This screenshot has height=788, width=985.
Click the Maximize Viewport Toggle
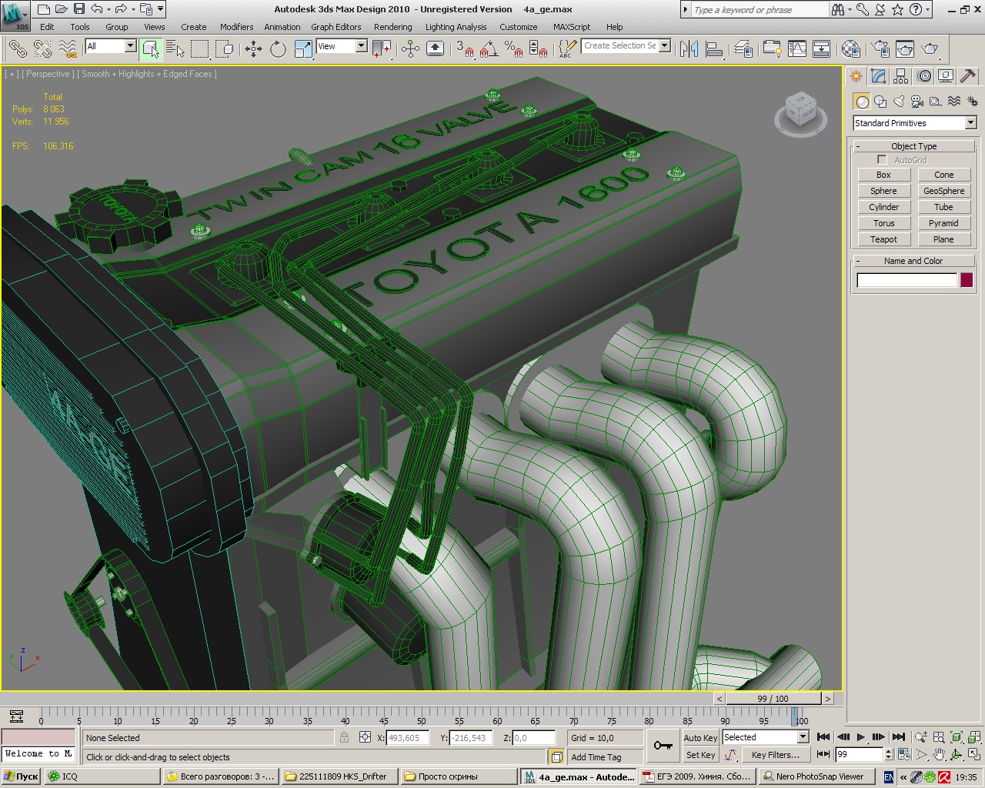pyautogui.click(x=973, y=755)
